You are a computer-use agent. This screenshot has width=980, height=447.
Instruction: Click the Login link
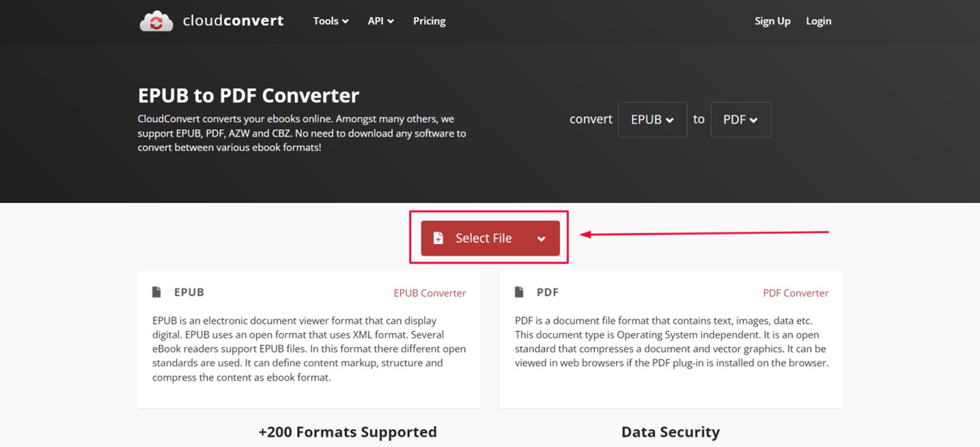[819, 21]
